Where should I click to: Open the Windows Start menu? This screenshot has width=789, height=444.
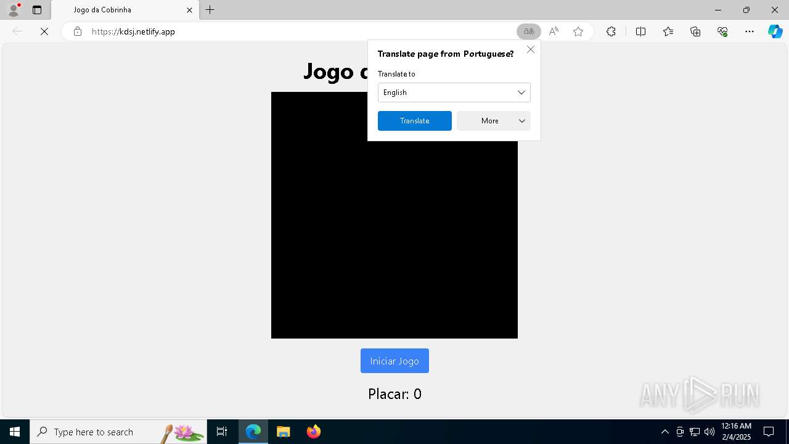15,432
